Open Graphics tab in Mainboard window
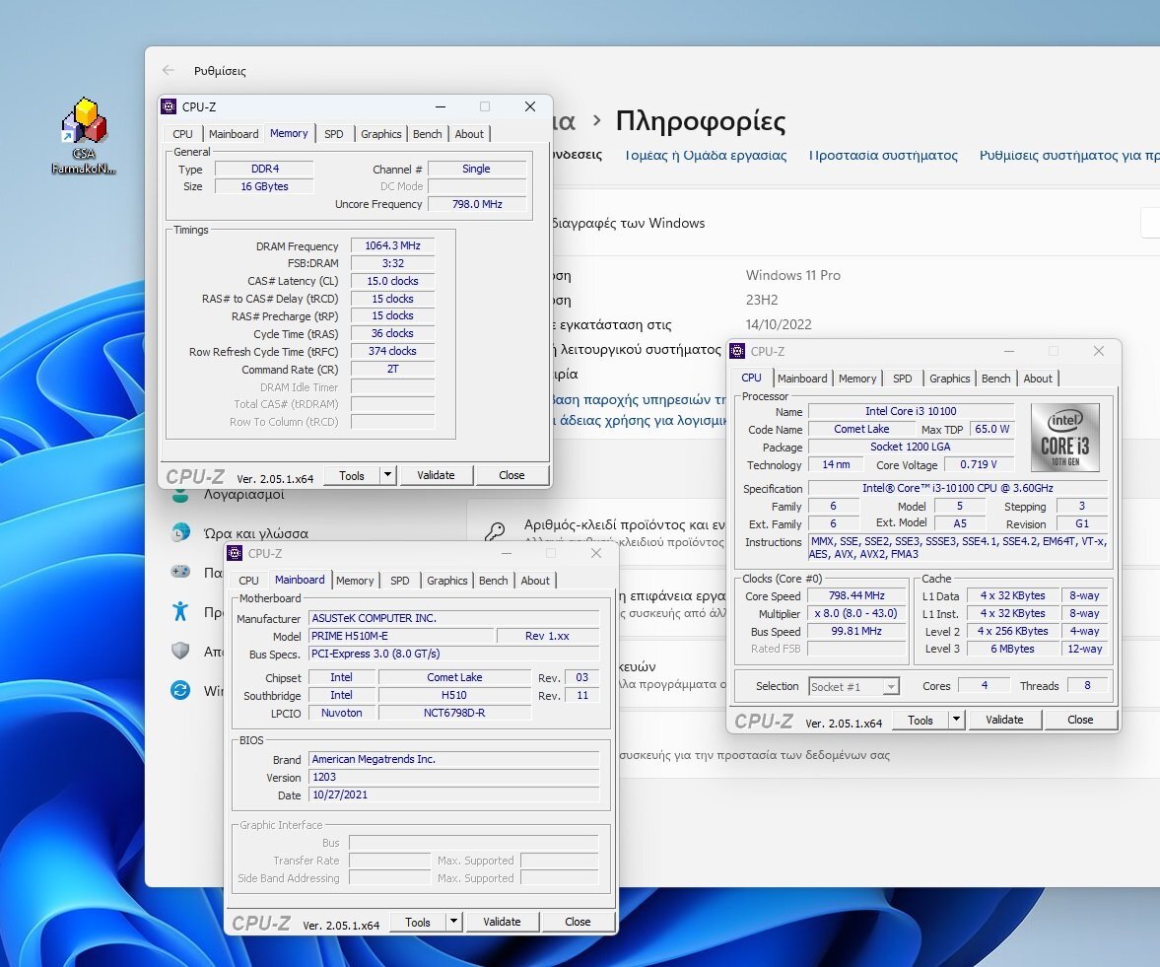The width and height of the screenshot is (1160, 967). coord(446,581)
